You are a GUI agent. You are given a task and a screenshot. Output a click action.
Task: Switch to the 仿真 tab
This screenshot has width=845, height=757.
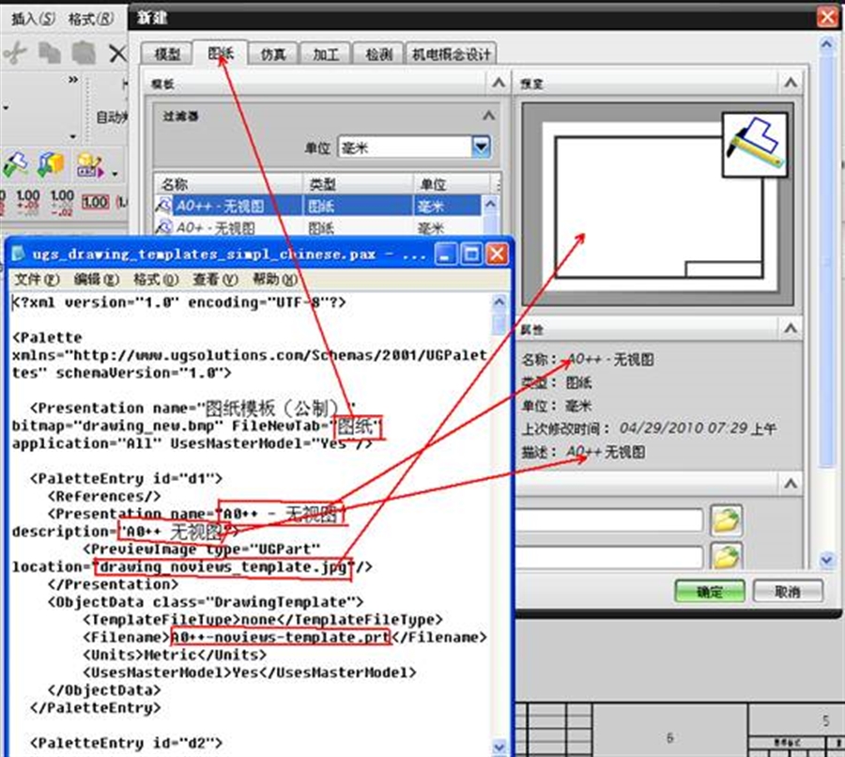[272, 54]
